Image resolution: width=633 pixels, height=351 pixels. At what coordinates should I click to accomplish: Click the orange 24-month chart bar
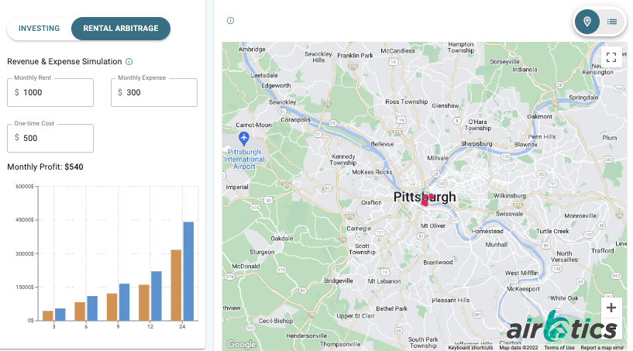pos(176,285)
